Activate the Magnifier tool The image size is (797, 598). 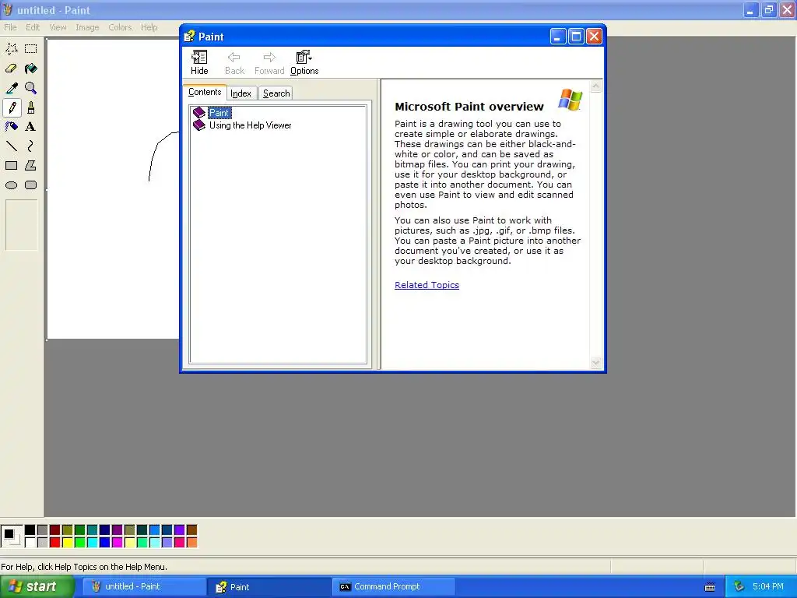[x=31, y=88]
